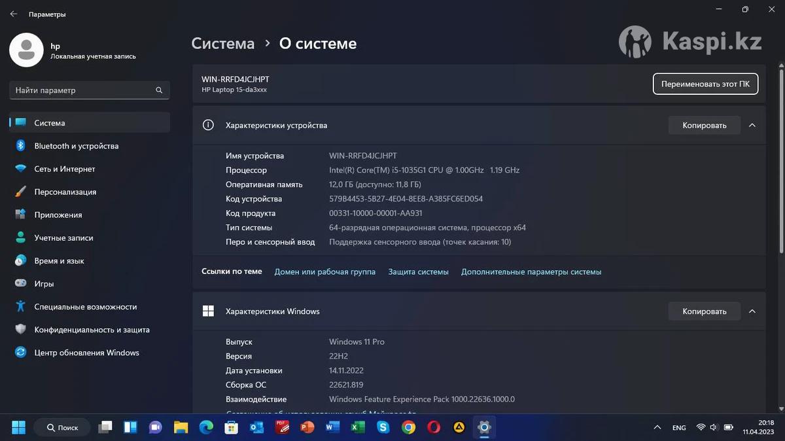This screenshot has width=785, height=441.
Task: Select the product code 00331-10000-00001-AA931
Action: point(375,213)
